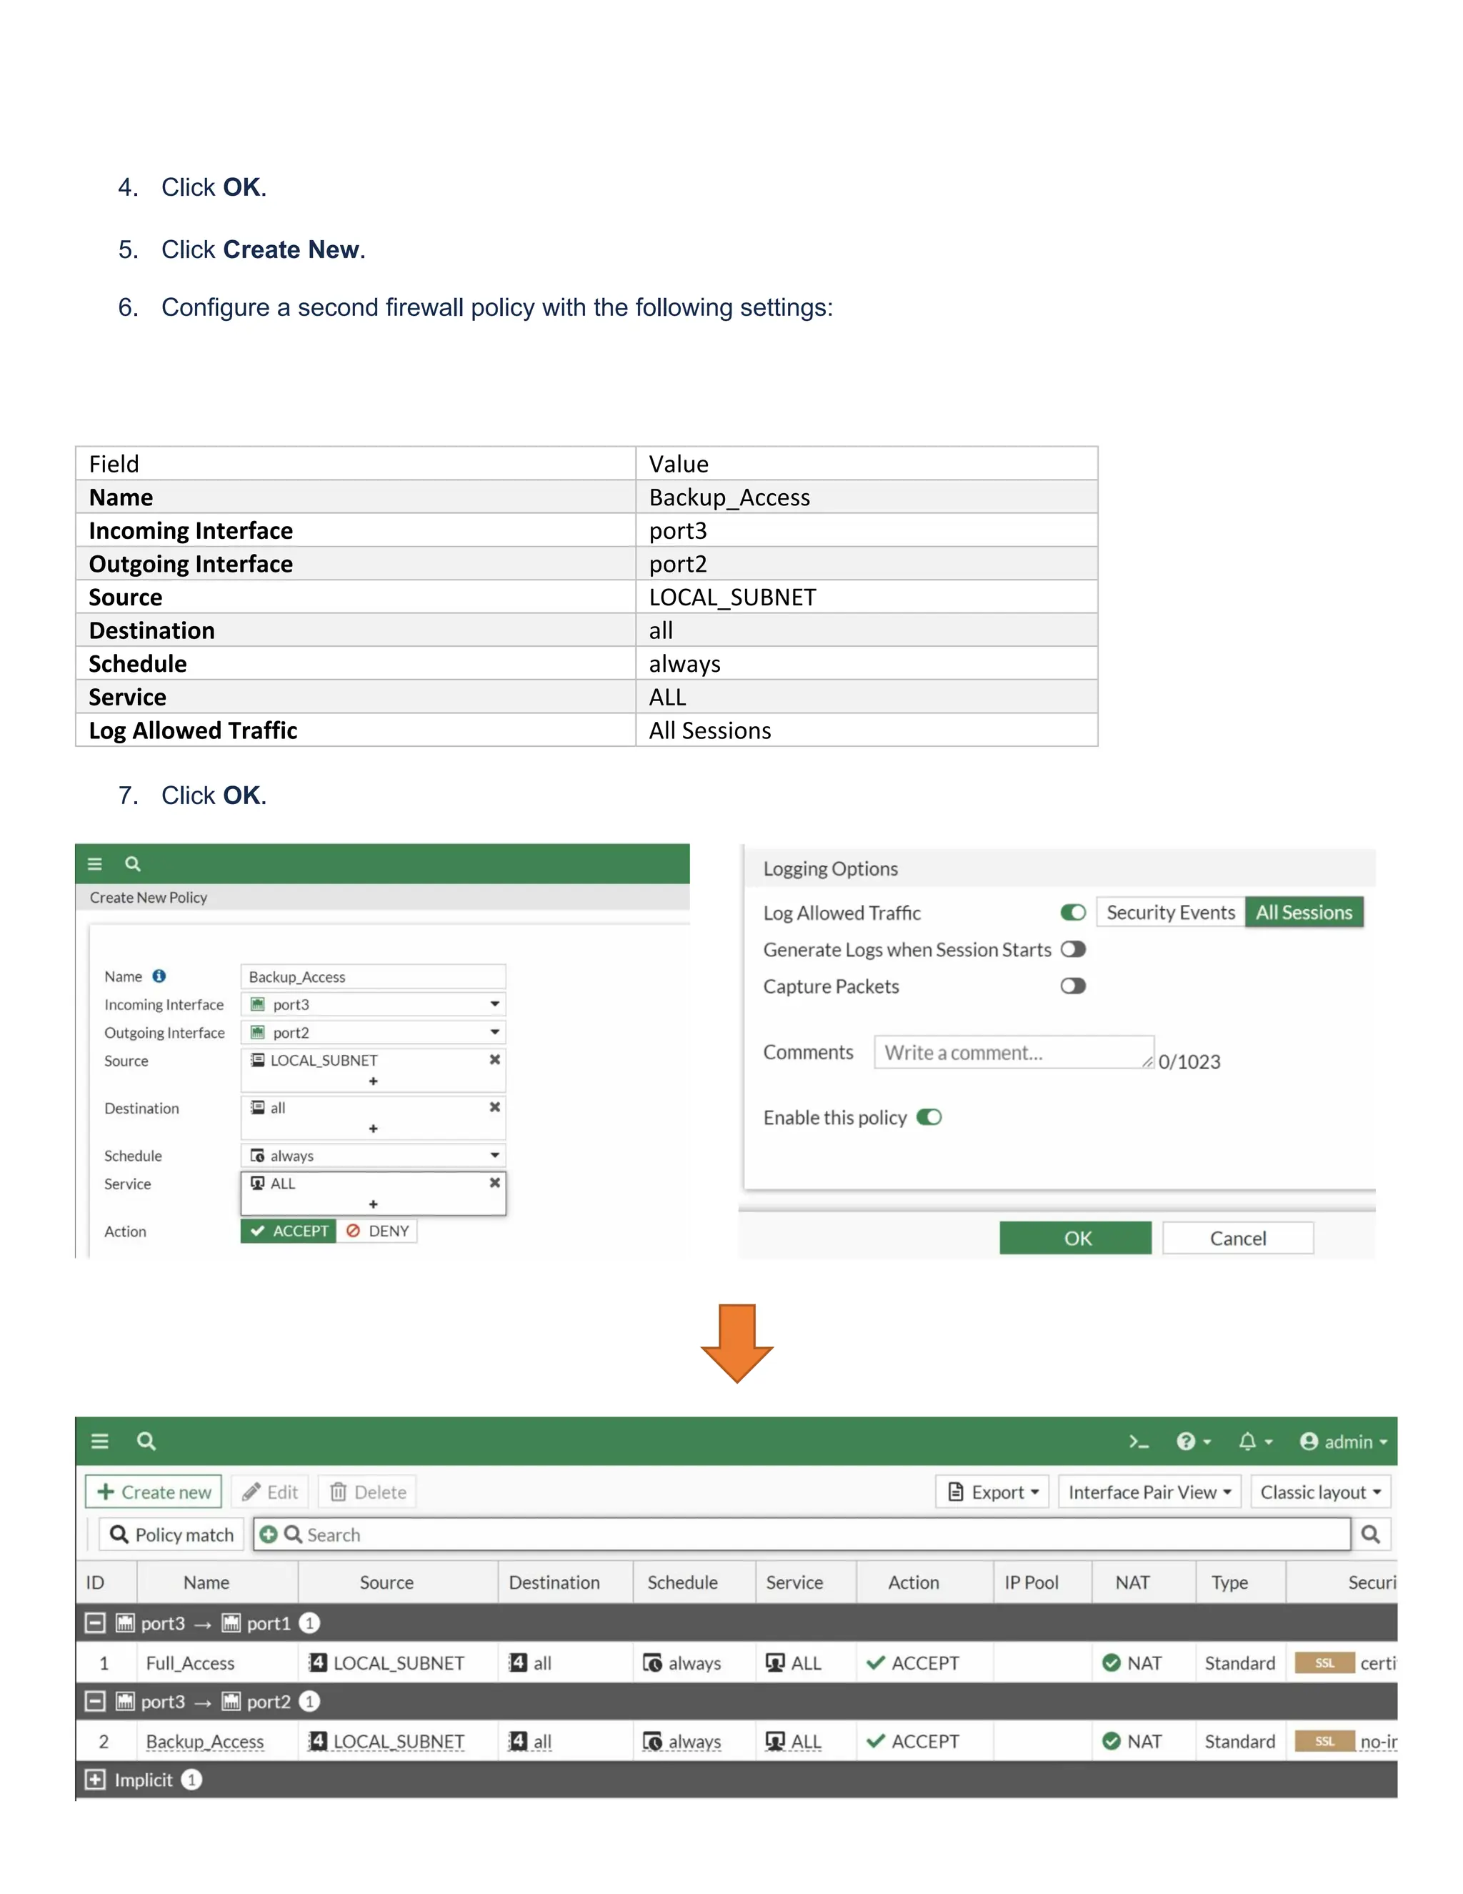The width and height of the screenshot is (1463, 1894).
Task: Turn on Capture Packets toggle
Action: [1073, 986]
